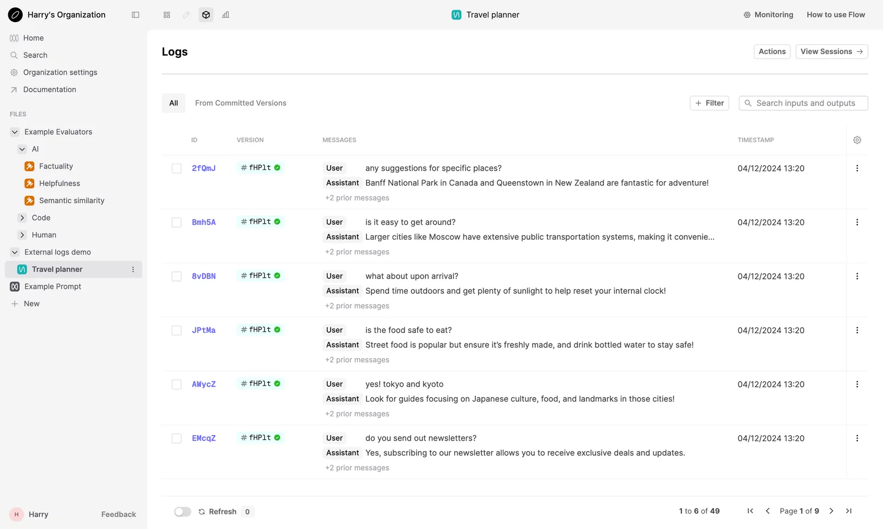Open the log ID EMcqZ link

204,438
